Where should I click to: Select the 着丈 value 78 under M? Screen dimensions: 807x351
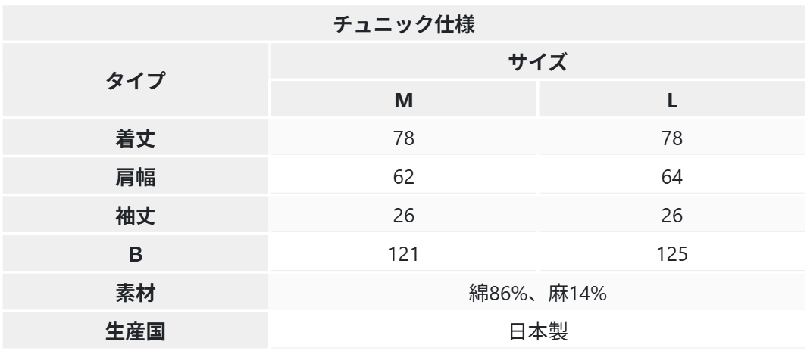[403, 138]
